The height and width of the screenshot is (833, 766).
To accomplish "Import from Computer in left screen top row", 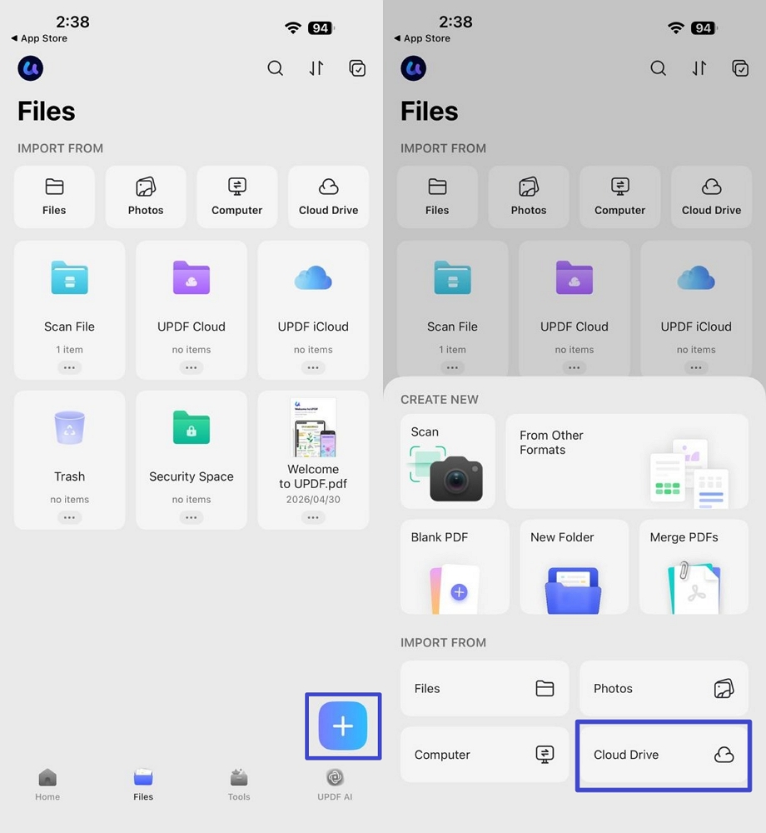I will coord(236,197).
